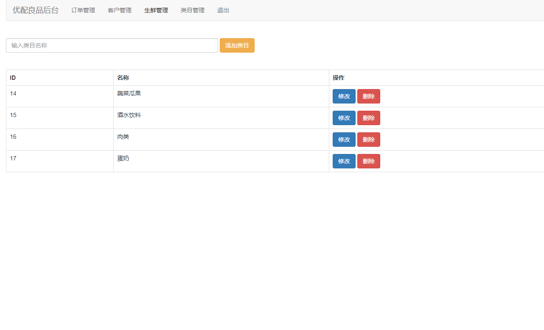This screenshot has height=330, width=544.
Task: Click the 优配良品后台 brand logo
Action: point(36,10)
